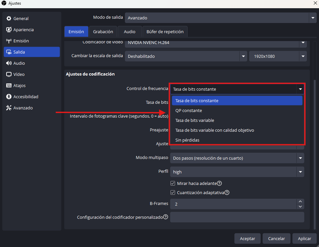Click the Aplicar button
Screen dimensions: 319x247
click(304, 239)
